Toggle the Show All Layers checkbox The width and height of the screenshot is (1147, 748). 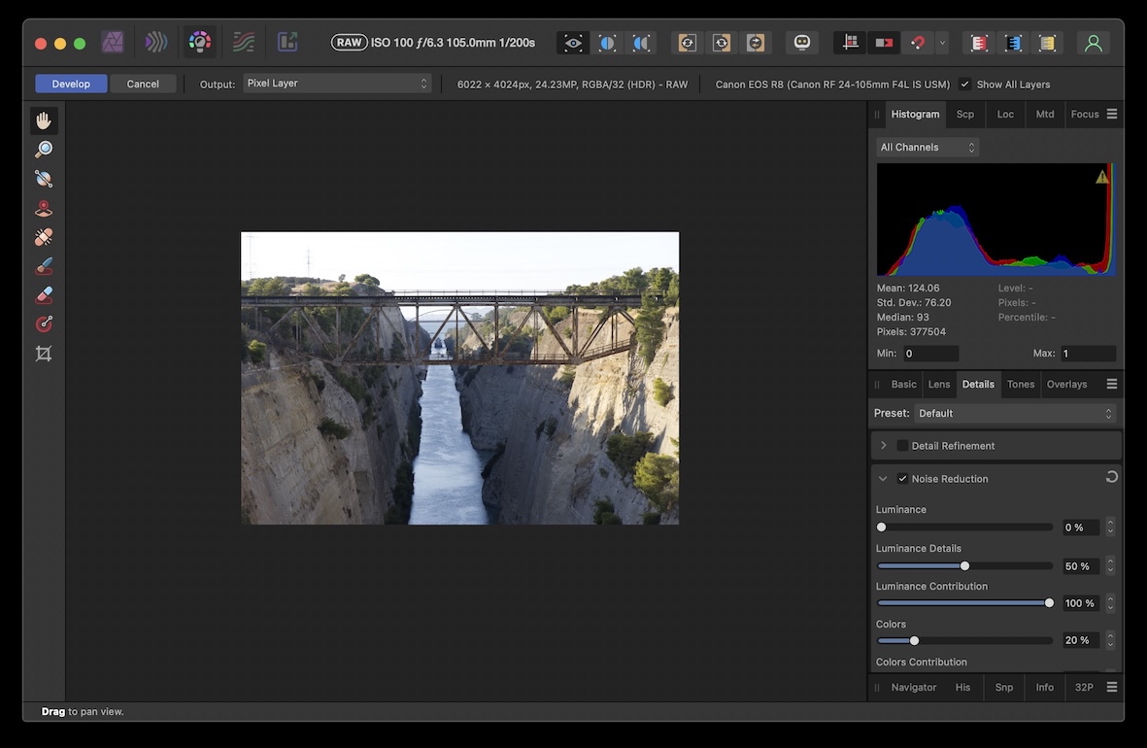[964, 85]
